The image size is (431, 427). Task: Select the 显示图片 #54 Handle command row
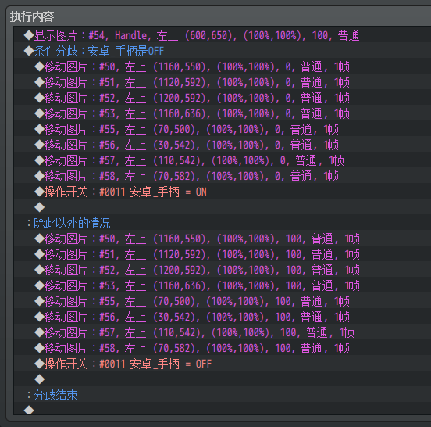pos(222,35)
